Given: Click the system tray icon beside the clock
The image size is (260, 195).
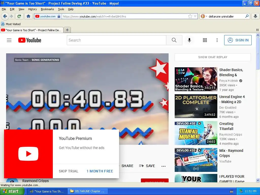Looking at the screenshot, I should [x=241, y=191].
